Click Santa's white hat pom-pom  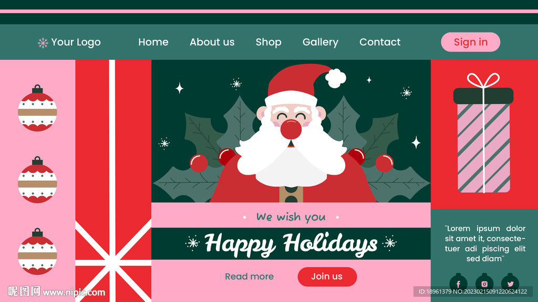pos(336,78)
